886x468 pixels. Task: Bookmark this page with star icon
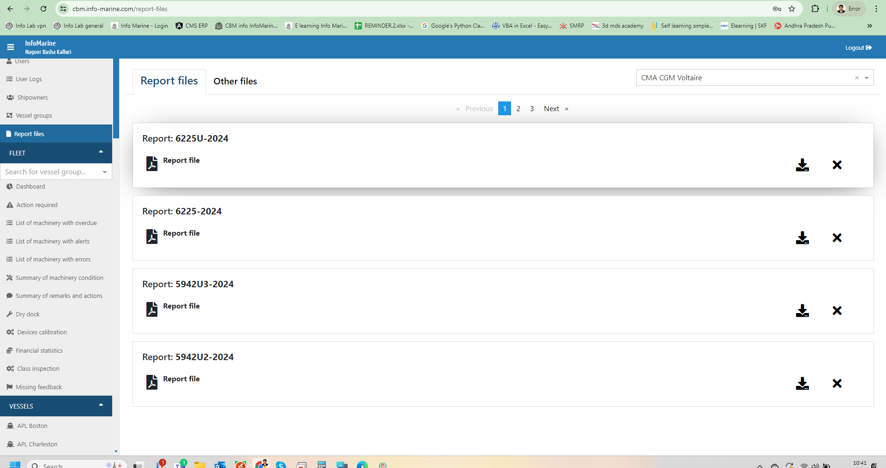[792, 9]
